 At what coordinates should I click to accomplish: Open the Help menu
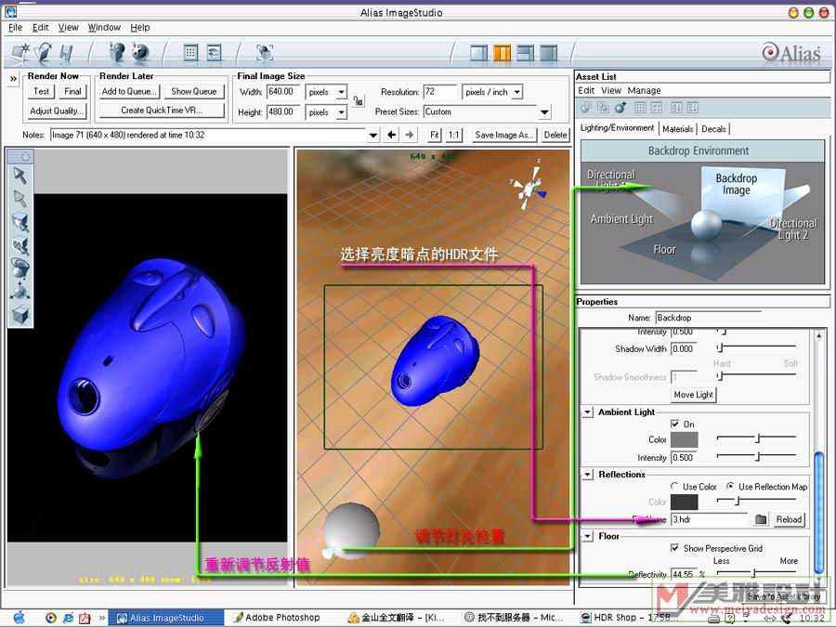point(139,27)
